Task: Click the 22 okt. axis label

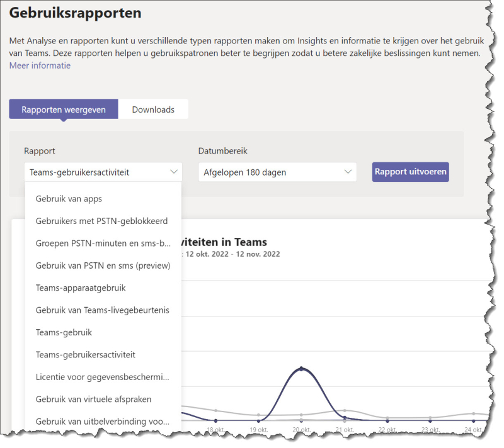Action: coord(387,429)
